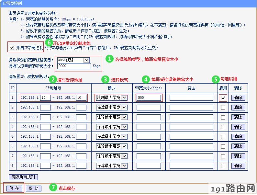Image resolution: width=257 pixels, height=195 pixels.
Task: Click row 2 start IP address field
Action: pyautogui.click(x=45, y=108)
